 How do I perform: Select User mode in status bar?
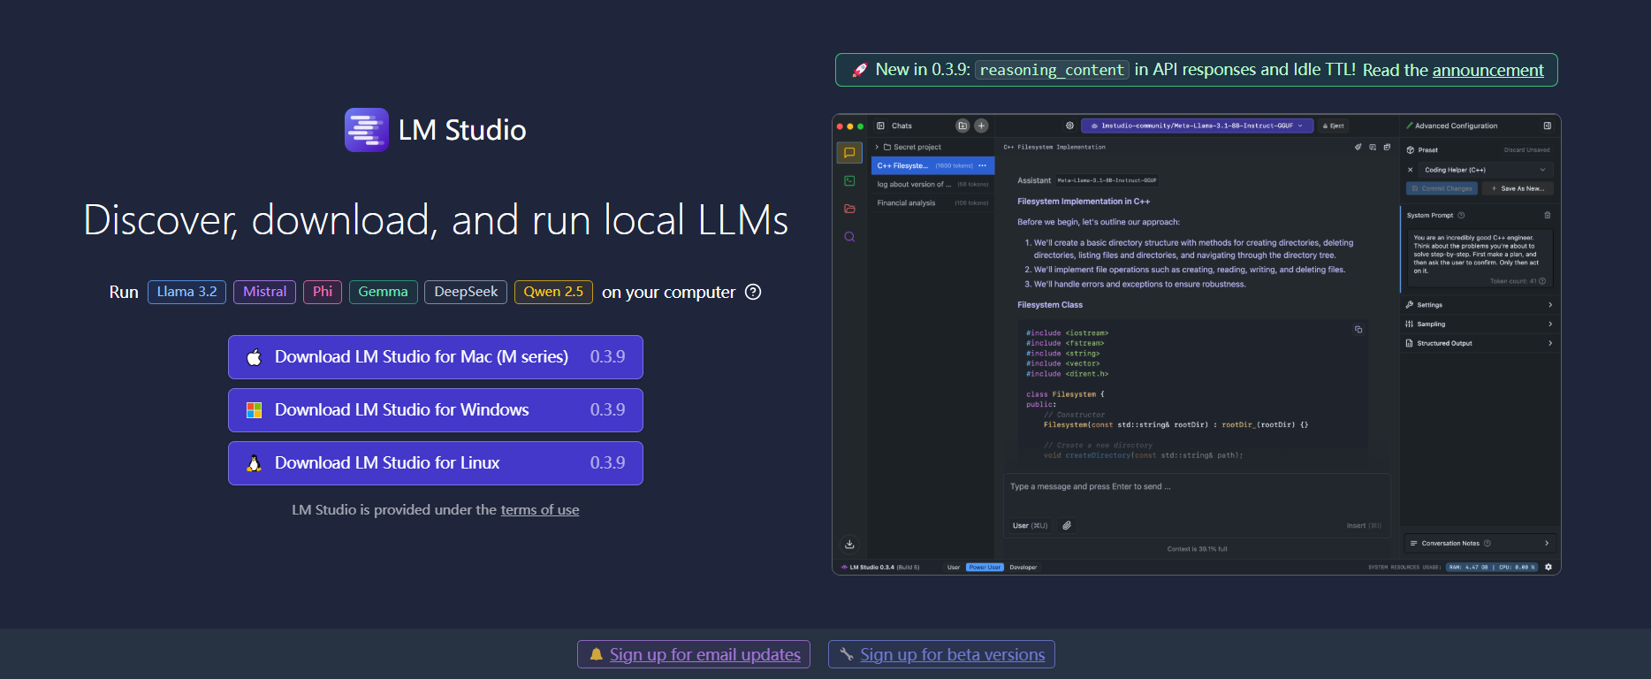click(x=954, y=568)
